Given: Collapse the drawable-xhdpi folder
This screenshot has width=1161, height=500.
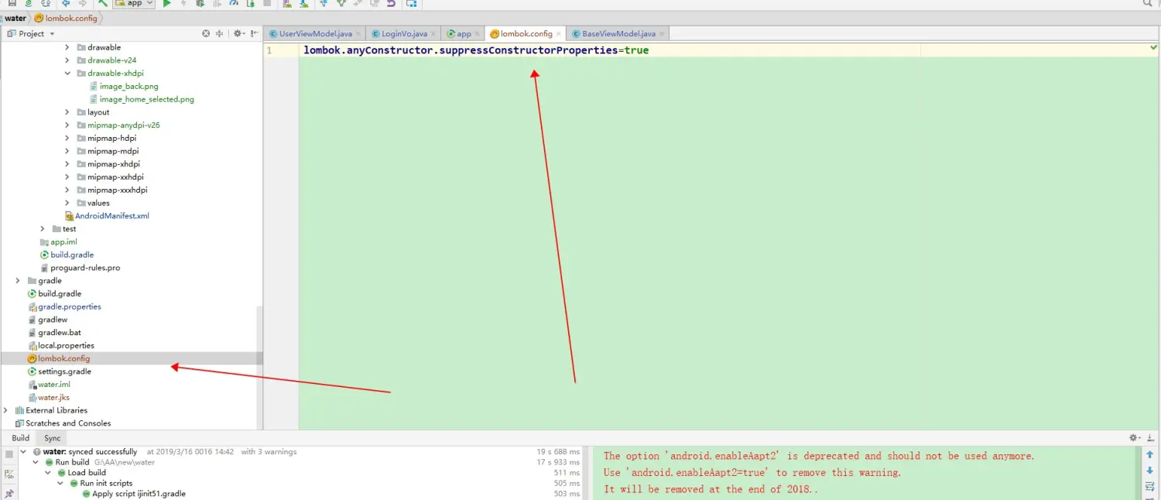Looking at the screenshot, I should pyautogui.click(x=67, y=74).
